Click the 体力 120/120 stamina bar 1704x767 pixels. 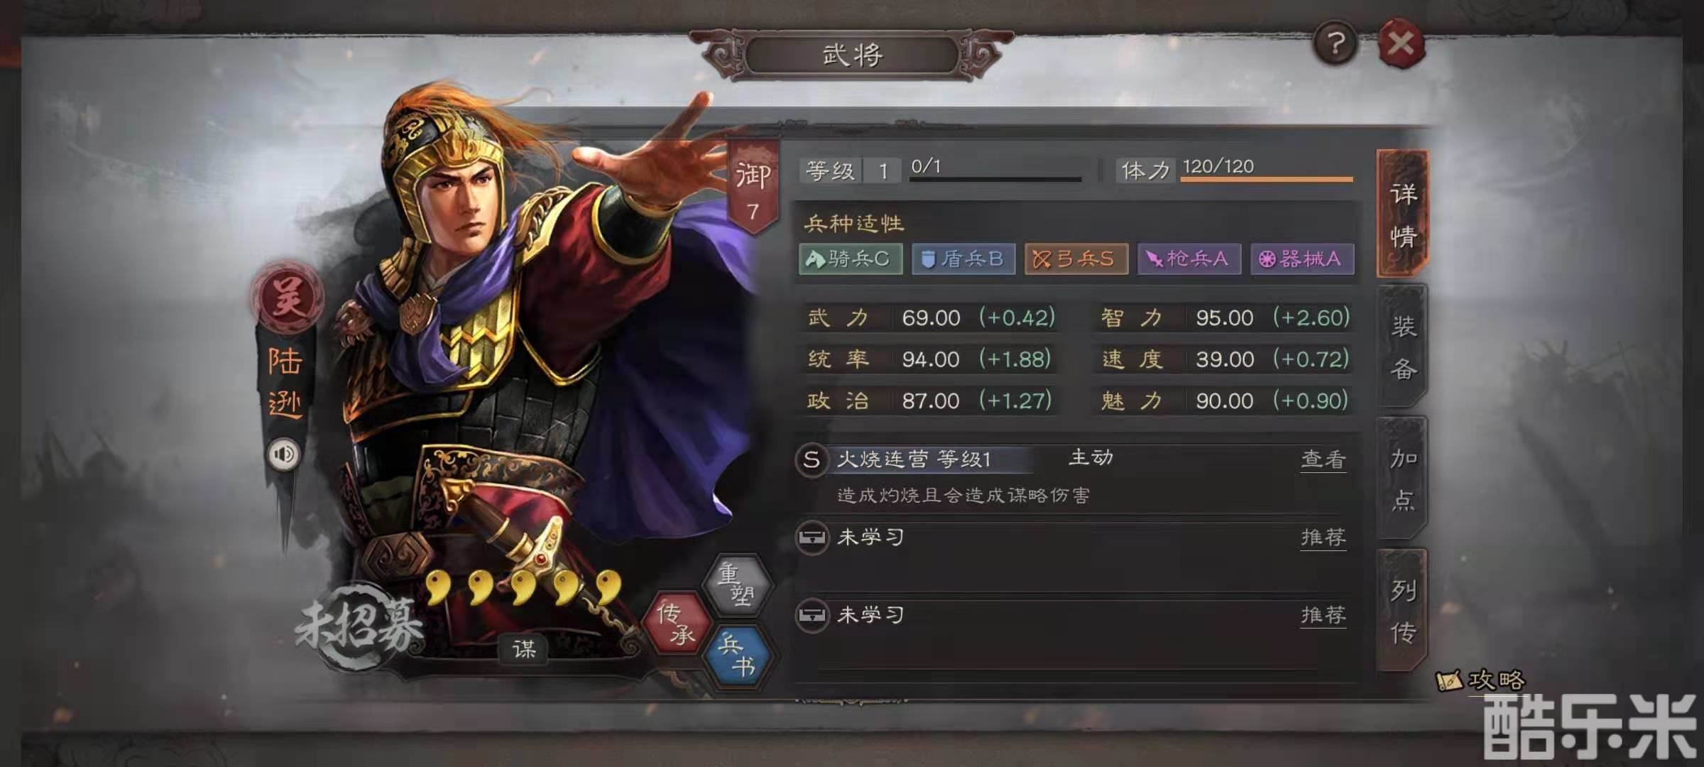tap(1236, 170)
